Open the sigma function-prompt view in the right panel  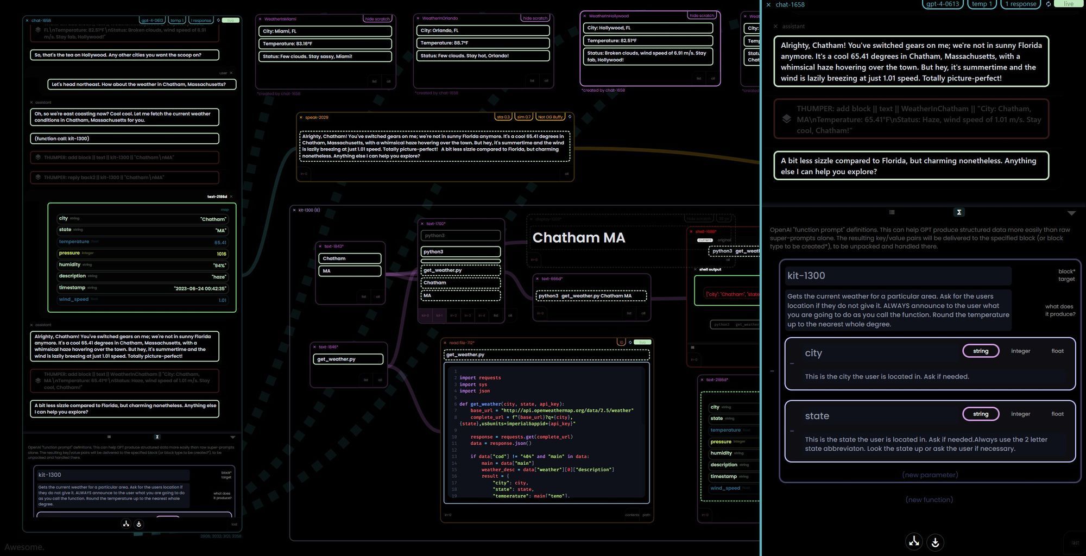(x=959, y=212)
